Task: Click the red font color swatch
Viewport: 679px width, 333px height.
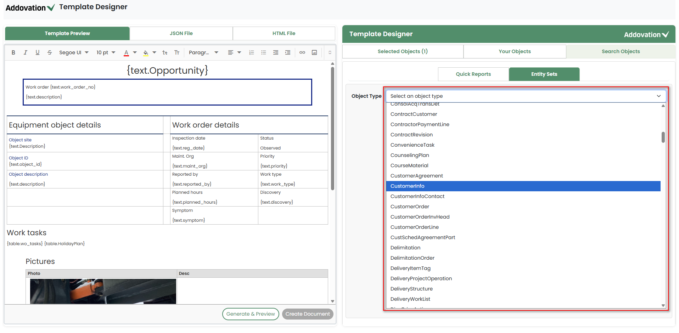Action: click(126, 52)
